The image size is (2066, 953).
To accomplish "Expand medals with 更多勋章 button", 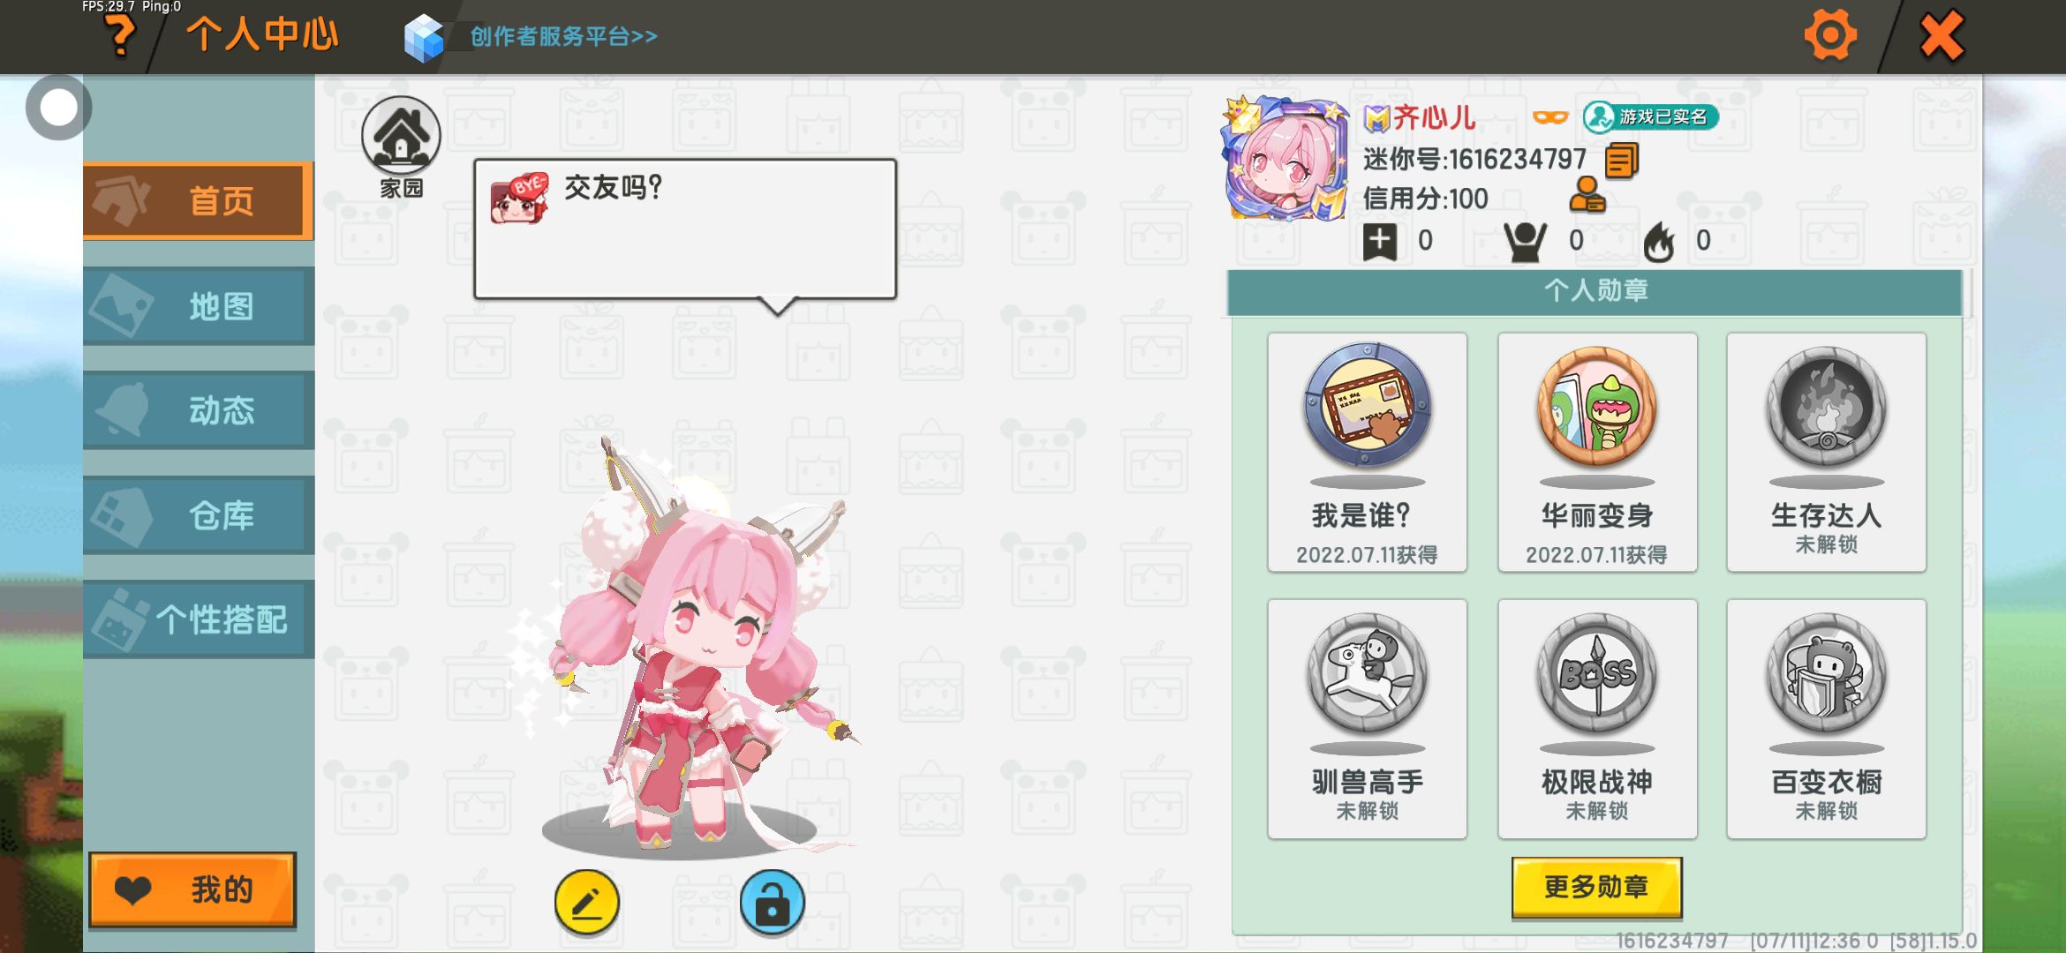I will pos(1596,888).
